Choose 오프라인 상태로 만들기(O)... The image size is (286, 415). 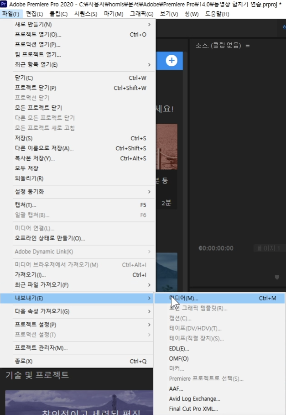(x=77, y=238)
